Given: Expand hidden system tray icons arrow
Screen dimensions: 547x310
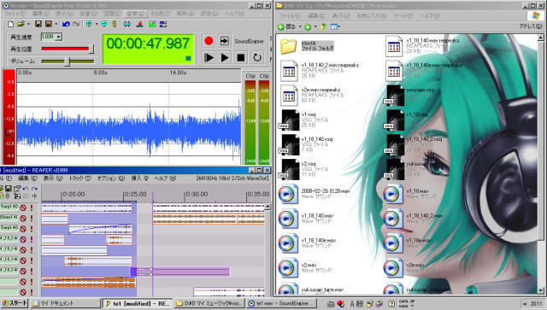Looking at the screenshot, I should point(526,304).
